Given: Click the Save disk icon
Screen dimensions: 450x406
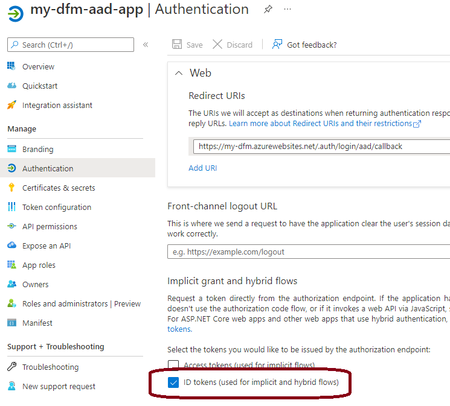Looking at the screenshot, I should click(x=177, y=45).
